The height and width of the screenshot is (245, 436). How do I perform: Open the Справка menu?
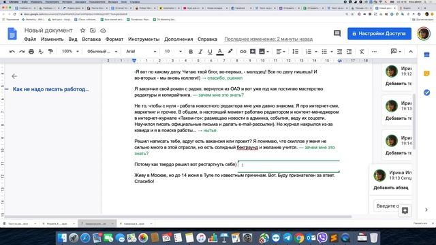coord(207,39)
